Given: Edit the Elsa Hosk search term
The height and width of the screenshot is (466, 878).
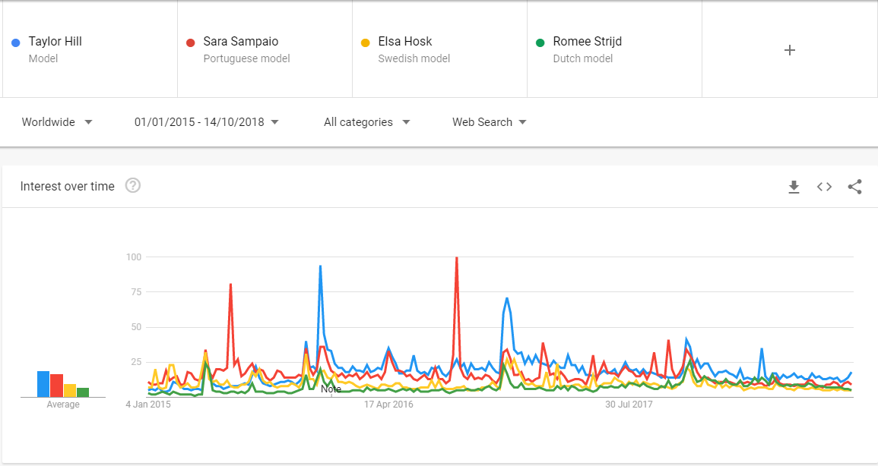Looking at the screenshot, I should [439, 49].
